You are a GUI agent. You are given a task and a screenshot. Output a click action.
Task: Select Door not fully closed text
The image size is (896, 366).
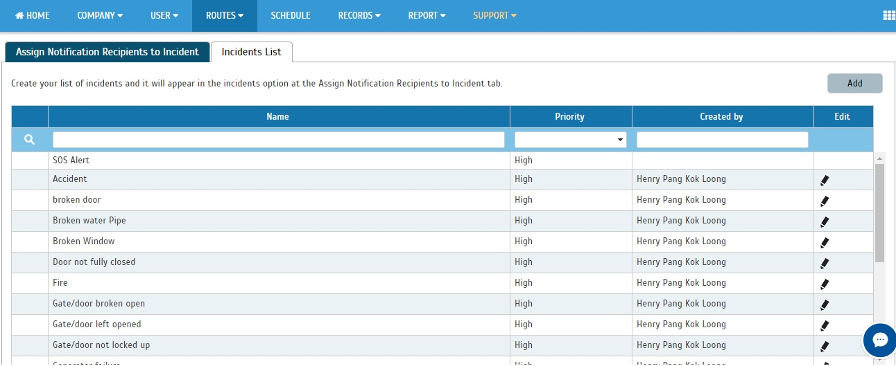pos(94,262)
